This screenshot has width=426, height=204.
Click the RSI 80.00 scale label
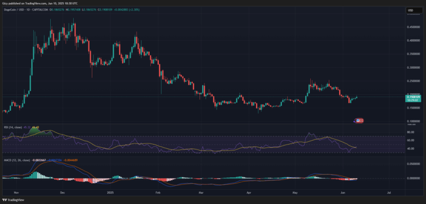point(411,132)
